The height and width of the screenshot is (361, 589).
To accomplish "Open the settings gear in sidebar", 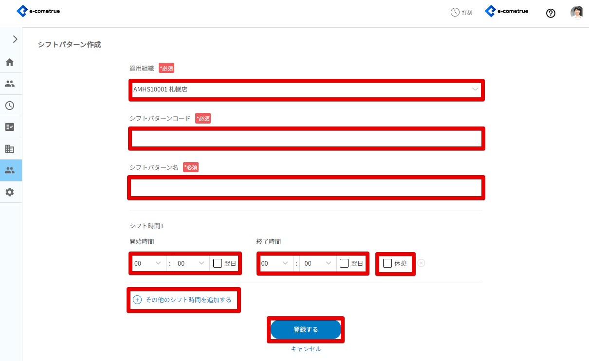I will [10, 192].
